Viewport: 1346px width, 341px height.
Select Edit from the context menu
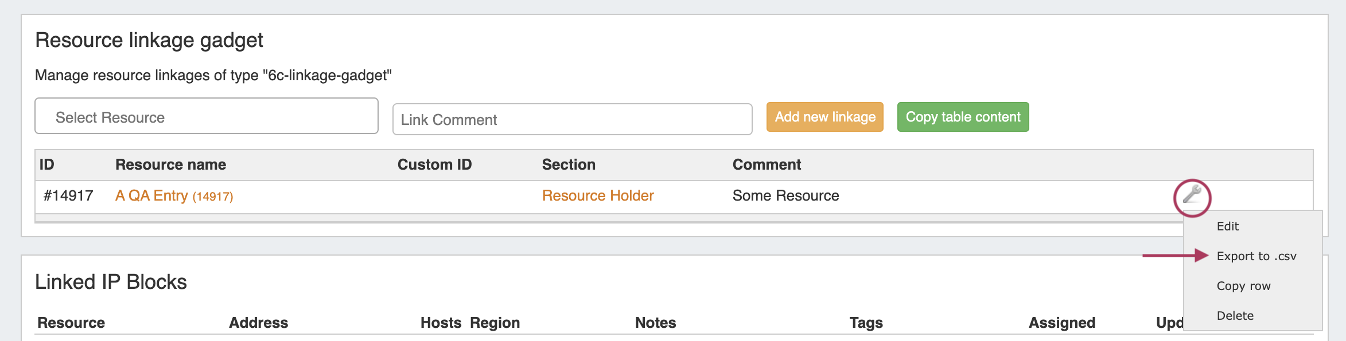pyautogui.click(x=1228, y=226)
